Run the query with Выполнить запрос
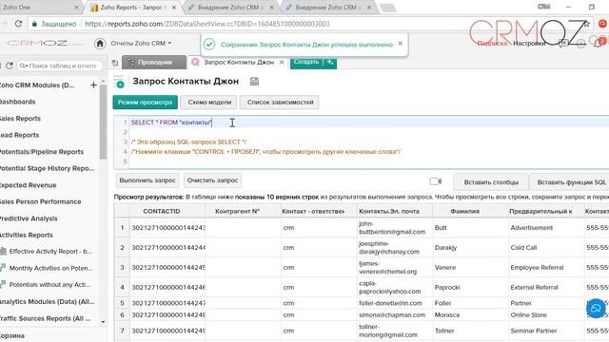 [x=147, y=180]
